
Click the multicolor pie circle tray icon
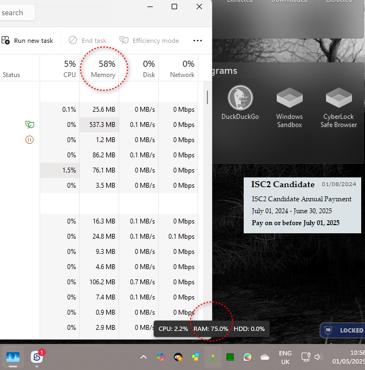click(x=247, y=357)
